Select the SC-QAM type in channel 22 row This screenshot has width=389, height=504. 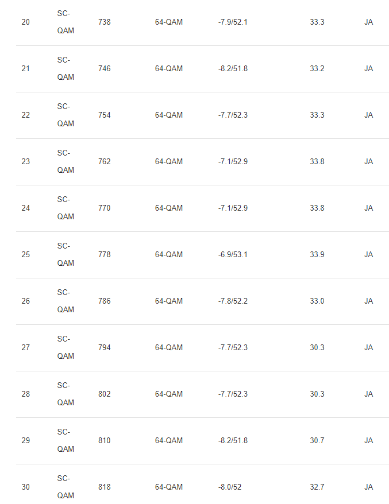[x=66, y=115]
